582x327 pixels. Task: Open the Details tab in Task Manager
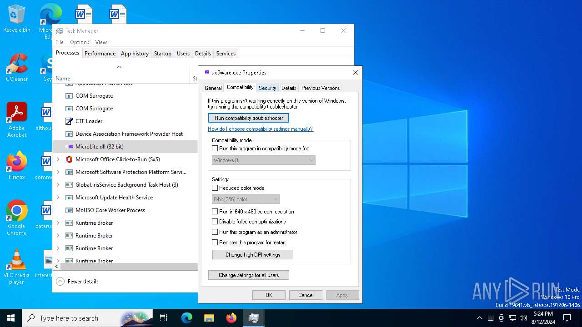point(203,54)
